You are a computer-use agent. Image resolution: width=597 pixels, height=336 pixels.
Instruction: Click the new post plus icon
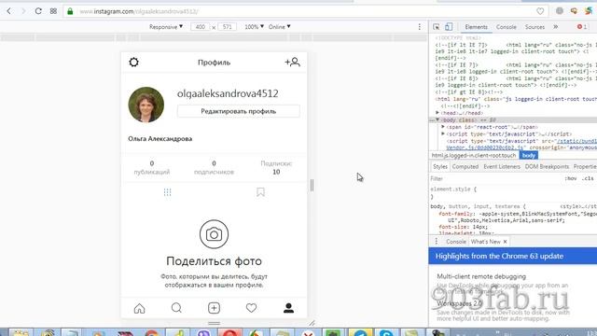[x=214, y=308]
